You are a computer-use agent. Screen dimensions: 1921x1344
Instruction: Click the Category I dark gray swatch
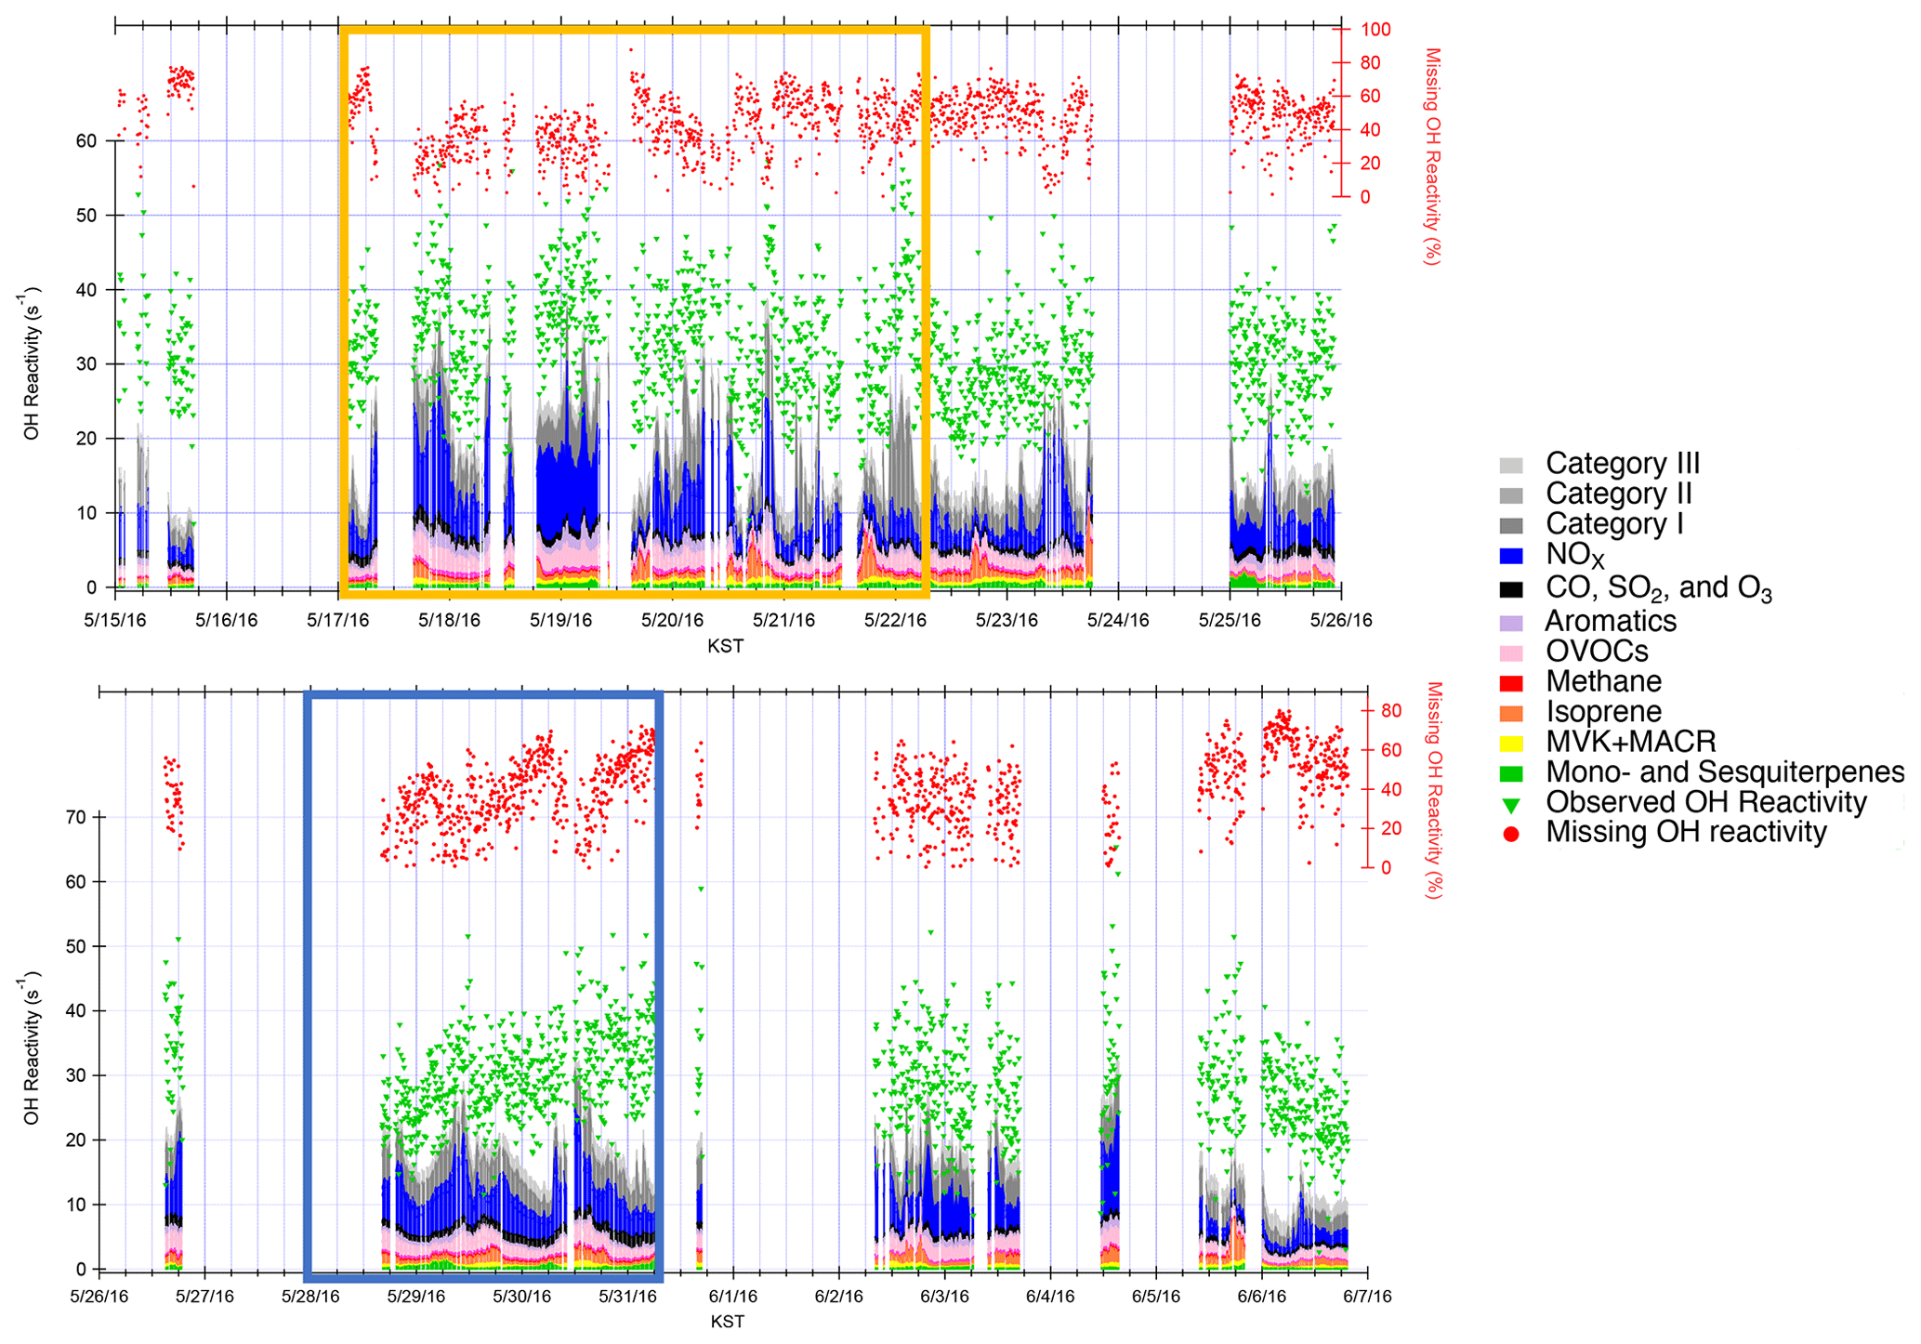1511,526
